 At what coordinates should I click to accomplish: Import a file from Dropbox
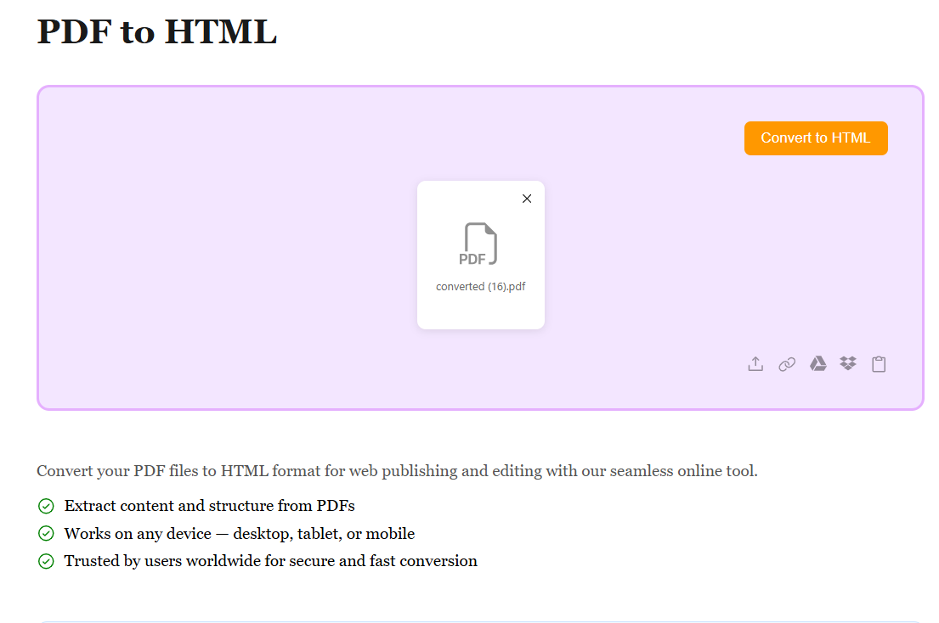pos(848,364)
